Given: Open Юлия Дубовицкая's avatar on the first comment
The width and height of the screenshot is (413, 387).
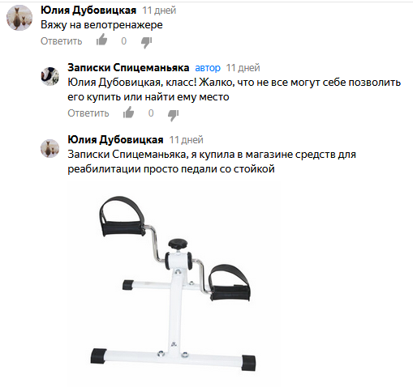Looking at the screenshot, I should point(19,18).
